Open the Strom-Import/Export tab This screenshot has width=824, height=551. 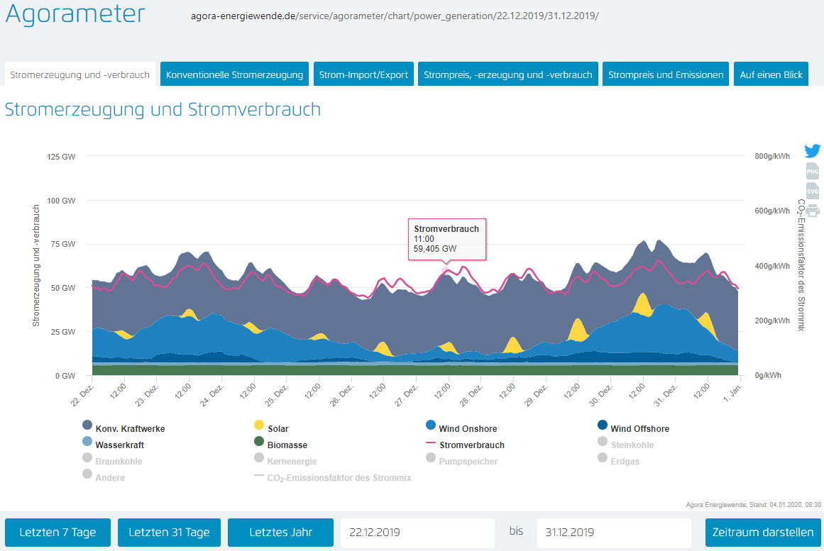click(363, 74)
